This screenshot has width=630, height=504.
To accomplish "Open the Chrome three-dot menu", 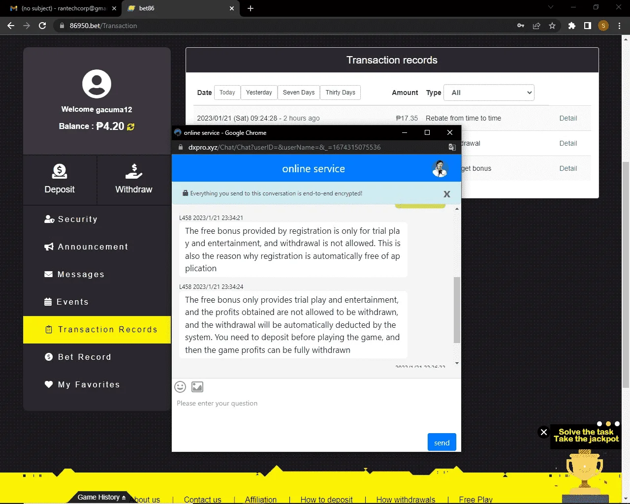I will 619,26.
